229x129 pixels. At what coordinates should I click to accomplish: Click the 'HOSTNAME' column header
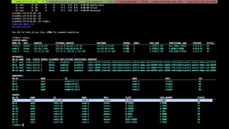pyautogui.click(x=101, y=43)
